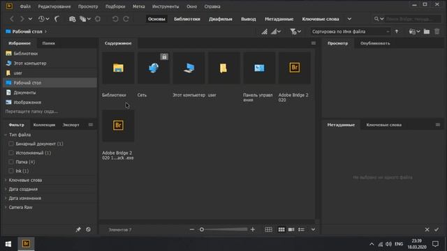The image size is (447, 251).
Task: Apply metadata changes with the checkmark icon
Action: [x=437, y=229]
